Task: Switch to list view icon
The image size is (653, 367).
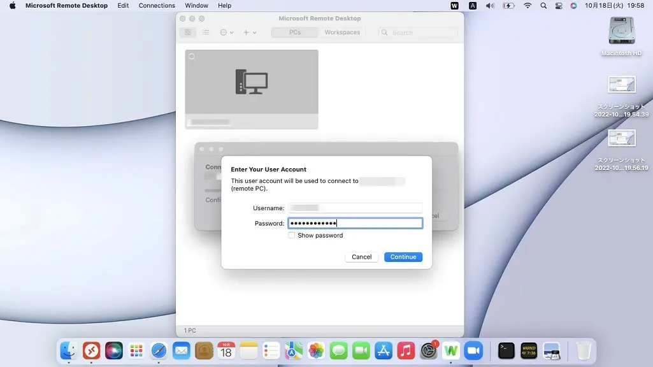Action: pyautogui.click(x=206, y=32)
